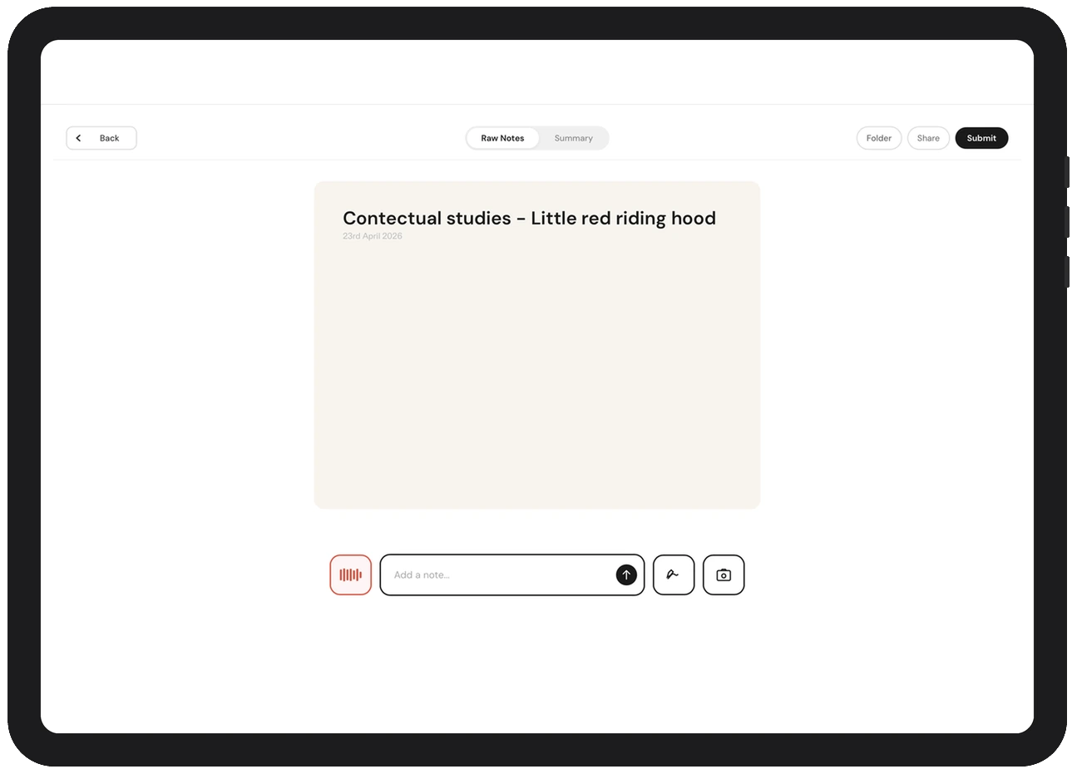
Task: Send the note with the arrow button
Action: (626, 574)
